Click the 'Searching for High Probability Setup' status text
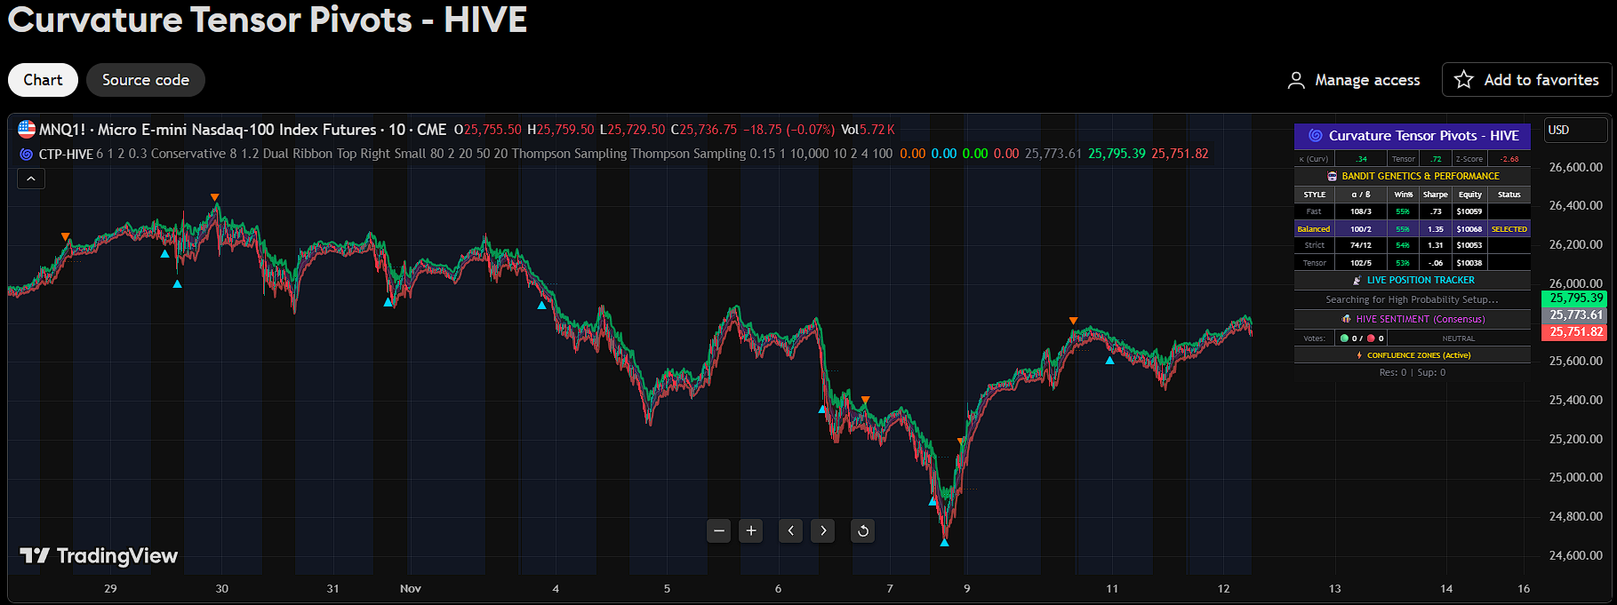 [x=1413, y=299]
